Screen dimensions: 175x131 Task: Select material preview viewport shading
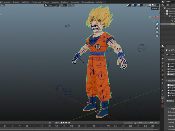point(153,5)
